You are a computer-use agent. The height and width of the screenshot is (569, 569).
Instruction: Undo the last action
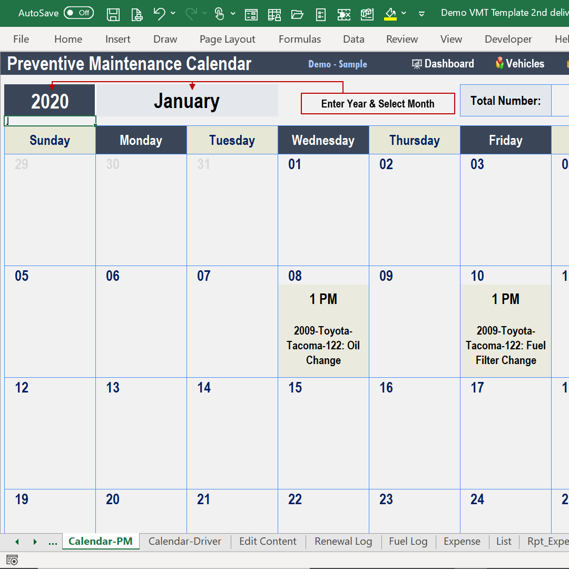160,13
